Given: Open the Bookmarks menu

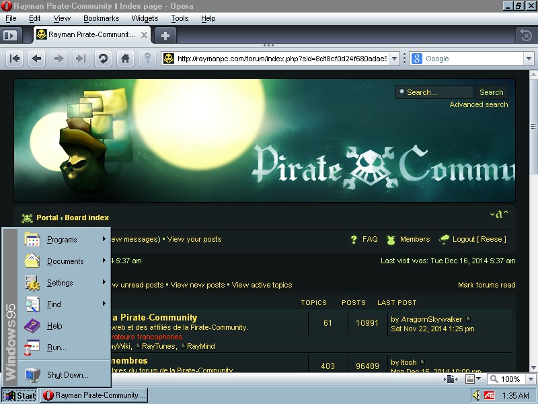Looking at the screenshot, I should (x=102, y=18).
